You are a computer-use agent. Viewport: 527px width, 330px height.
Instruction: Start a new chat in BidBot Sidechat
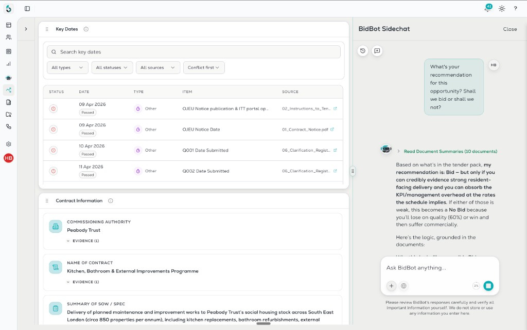click(377, 51)
